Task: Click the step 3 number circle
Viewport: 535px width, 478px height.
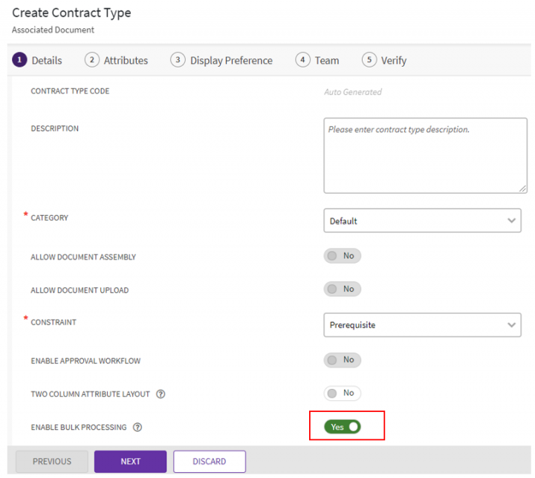Action: click(x=178, y=60)
